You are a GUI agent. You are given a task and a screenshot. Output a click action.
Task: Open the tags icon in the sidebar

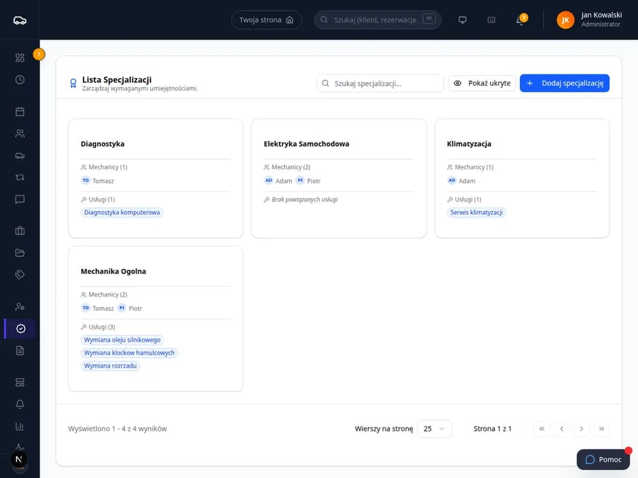tap(20, 275)
